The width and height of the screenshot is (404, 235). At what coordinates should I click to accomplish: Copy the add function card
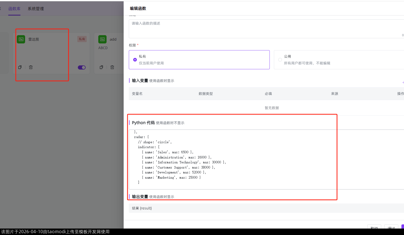[101, 67]
